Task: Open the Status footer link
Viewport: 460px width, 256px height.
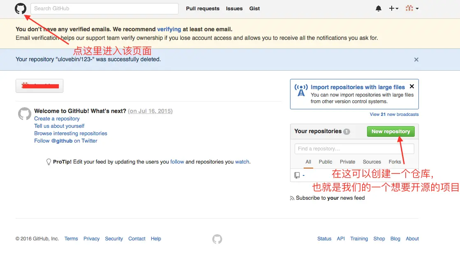Action: (324, 239)
